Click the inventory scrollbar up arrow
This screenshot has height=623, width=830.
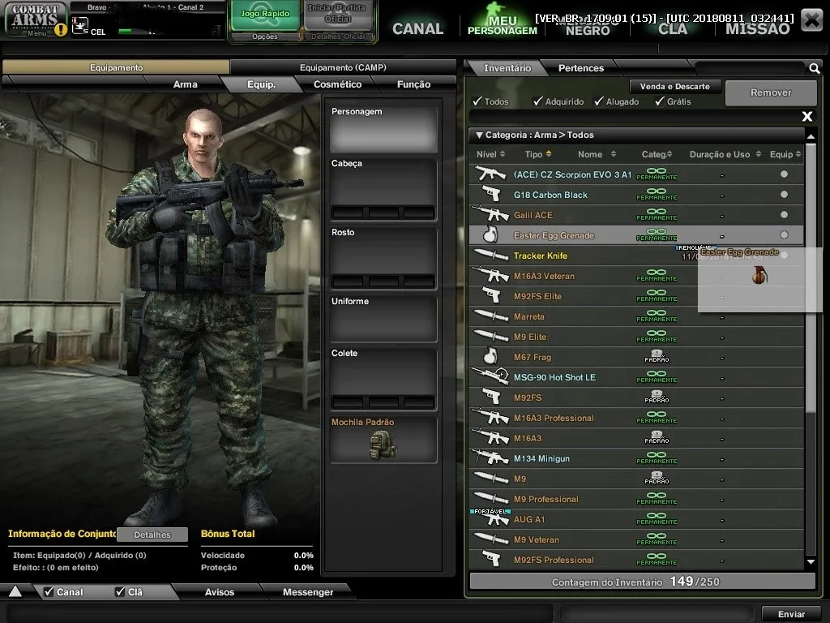(x=811, y=136)
